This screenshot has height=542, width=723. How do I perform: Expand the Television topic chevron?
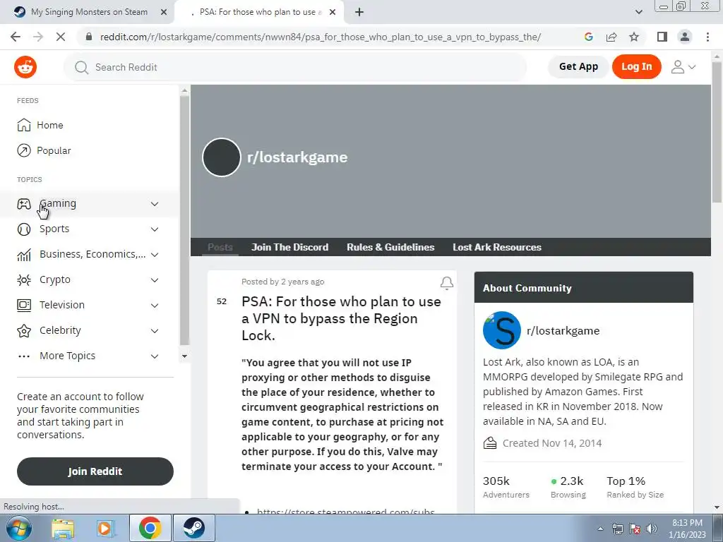pyautogui.click(x=155, y=305)
